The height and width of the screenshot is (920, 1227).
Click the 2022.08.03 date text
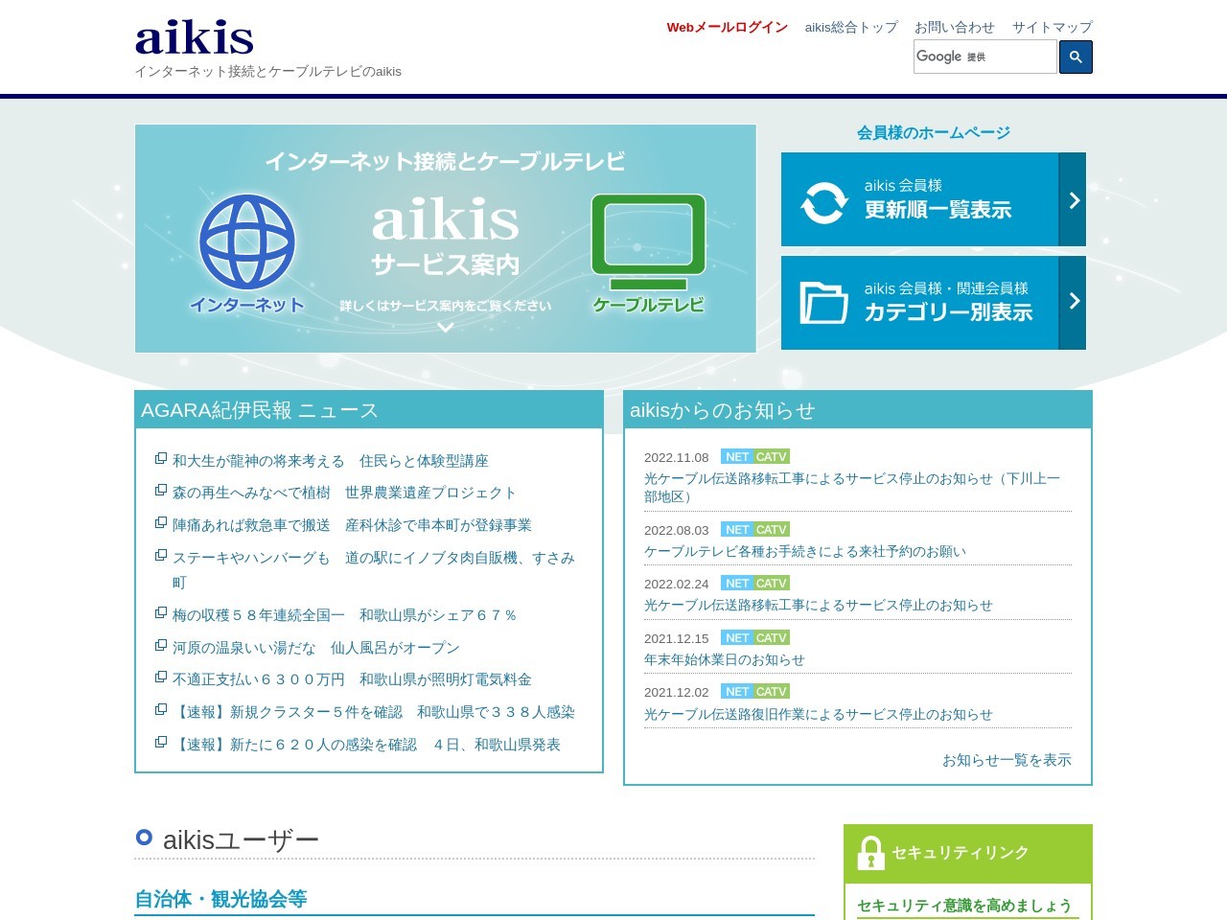point(677,531)
